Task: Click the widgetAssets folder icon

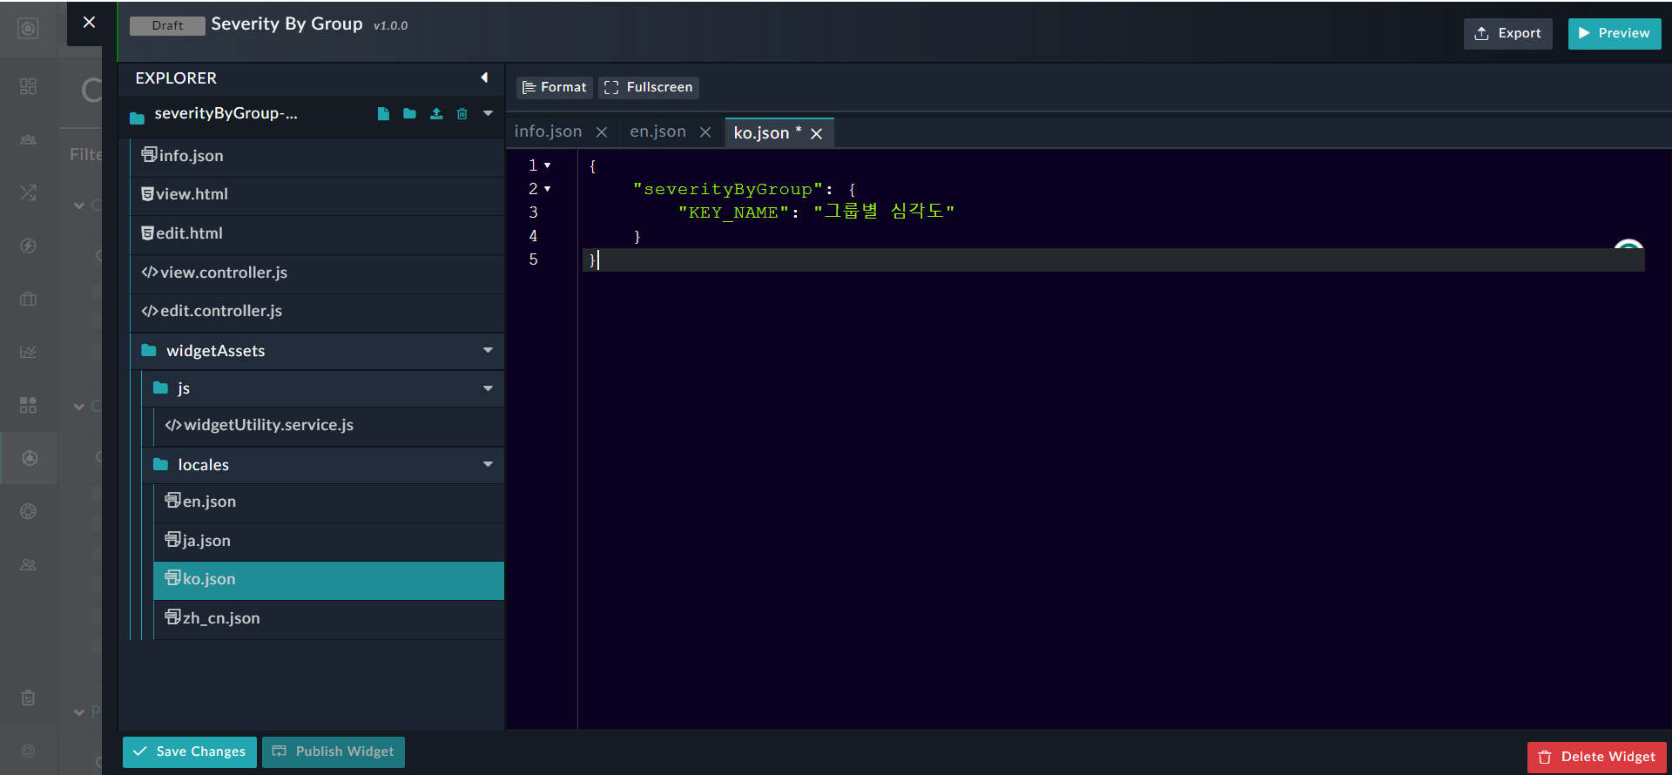Action: tap(149, 350)
